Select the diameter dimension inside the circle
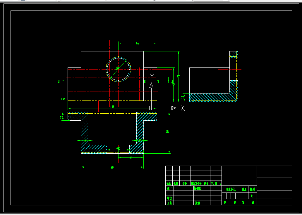Viewport: 302px width, 215px height. click(x=117, y=68)
